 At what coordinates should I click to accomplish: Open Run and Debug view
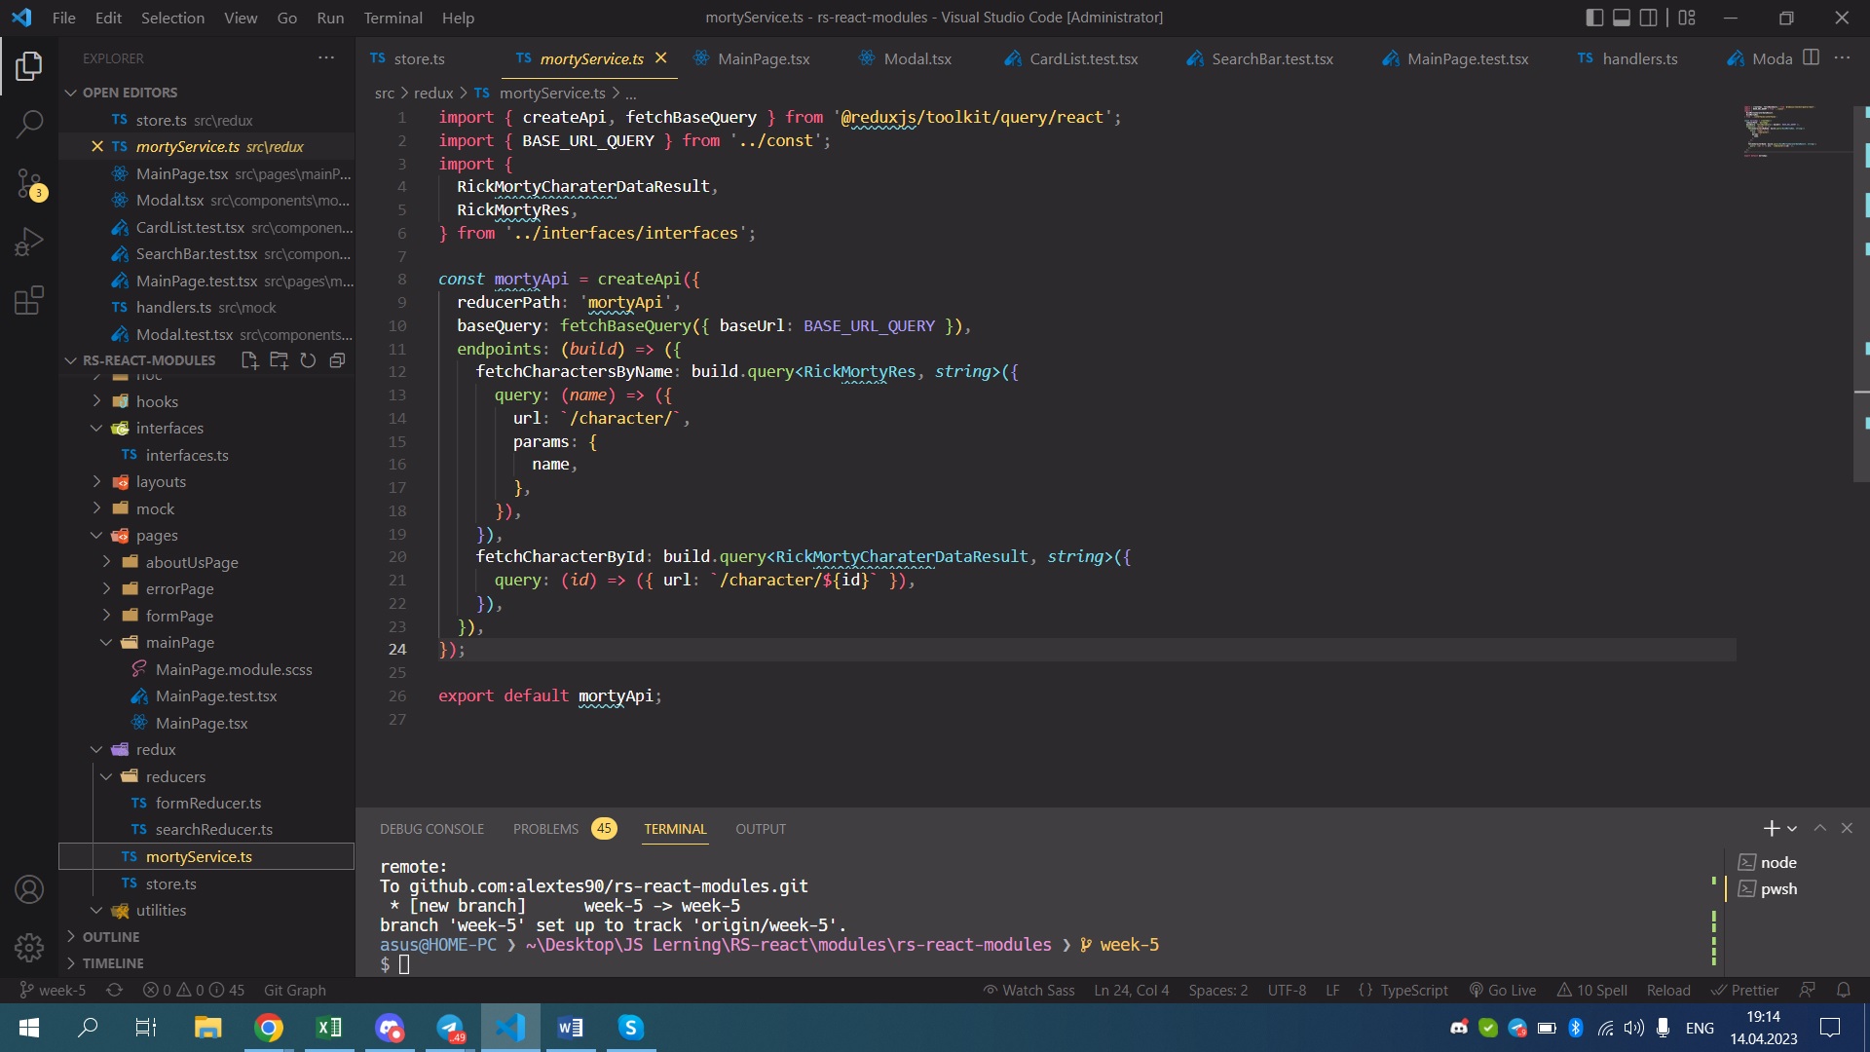coord(29,242)
